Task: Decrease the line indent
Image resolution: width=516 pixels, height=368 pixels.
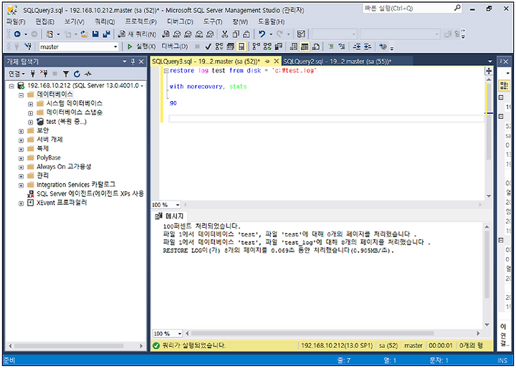Action: click(x=357, y=47)
